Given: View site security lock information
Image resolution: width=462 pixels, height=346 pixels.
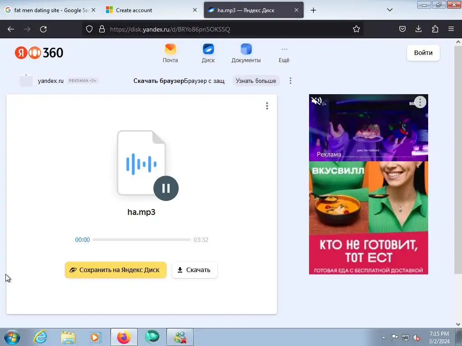Looking at the screenshot, I should pyautogui.click(x=102, y=29).
